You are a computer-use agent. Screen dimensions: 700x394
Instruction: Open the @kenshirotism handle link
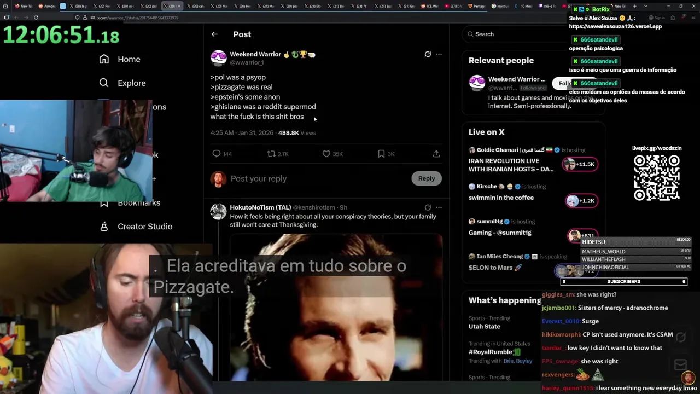[x=314, y=207]
